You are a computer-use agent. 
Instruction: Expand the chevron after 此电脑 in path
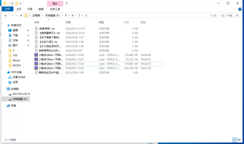[x=43, y=16]
